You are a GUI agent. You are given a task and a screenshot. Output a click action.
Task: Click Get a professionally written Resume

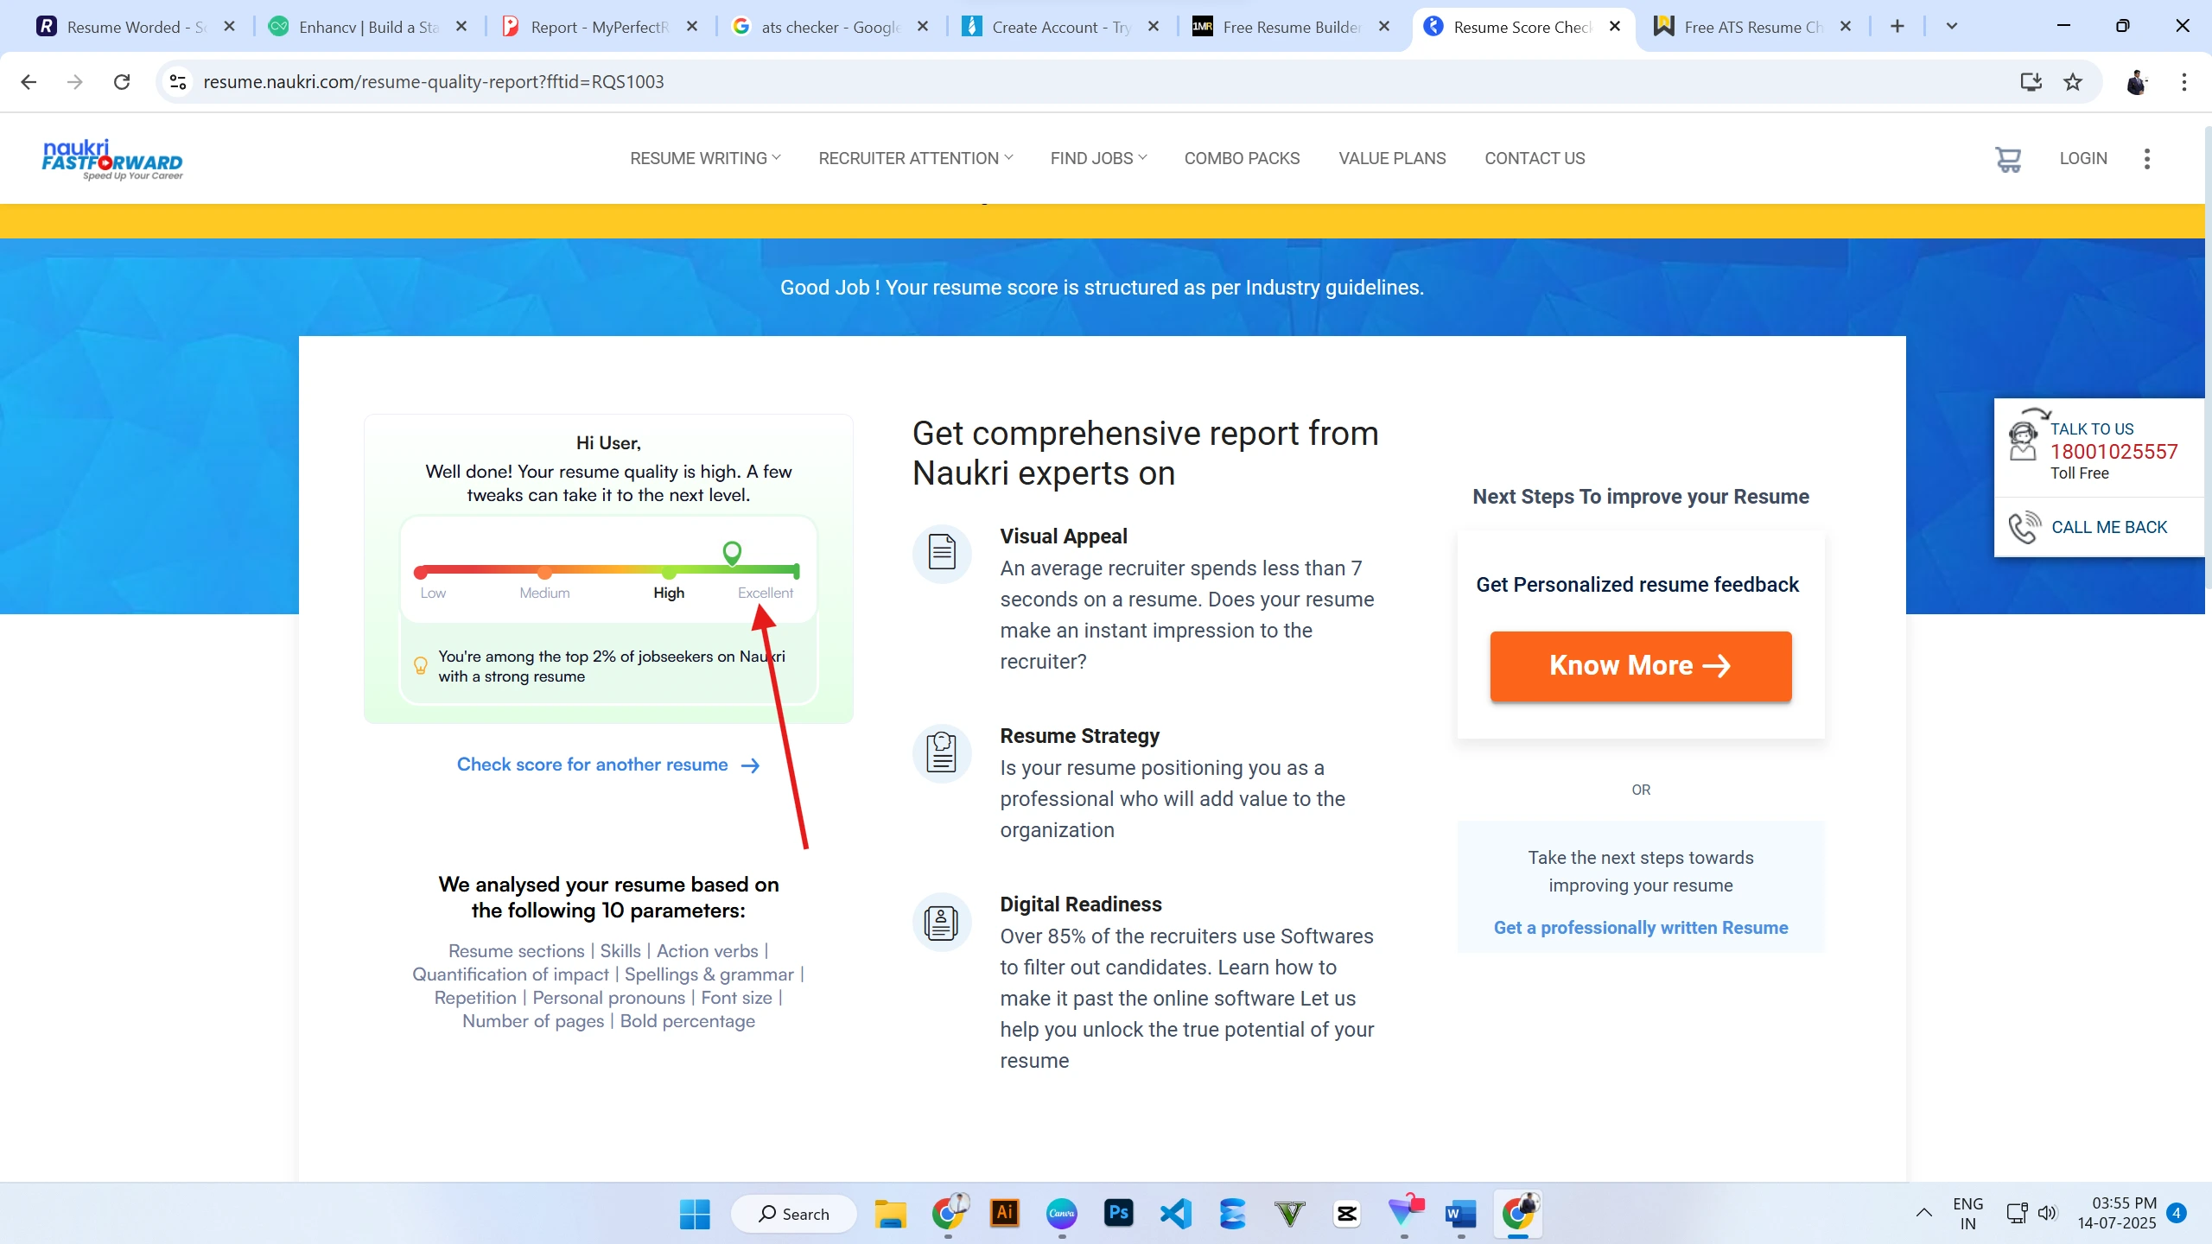pos(1640,927)
